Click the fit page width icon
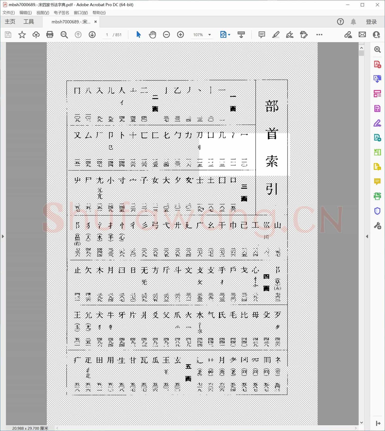This screenshot has width=385, height=431. [x=223, y=35]
